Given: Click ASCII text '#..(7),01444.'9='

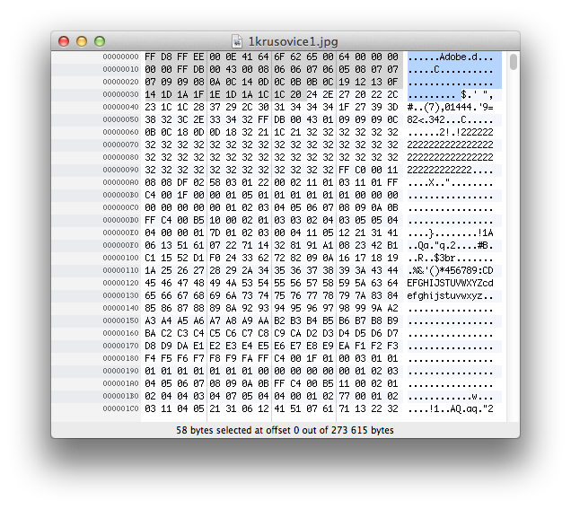Looking at the screenshot, I should (450, 107).
